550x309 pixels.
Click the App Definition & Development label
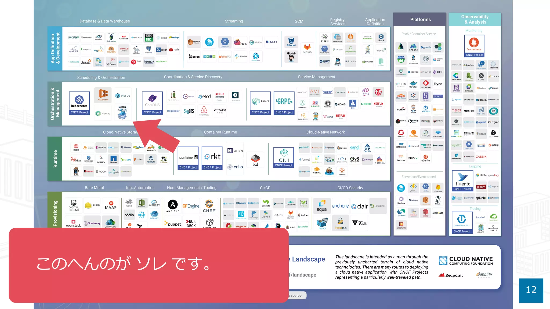tap(55, 49)
